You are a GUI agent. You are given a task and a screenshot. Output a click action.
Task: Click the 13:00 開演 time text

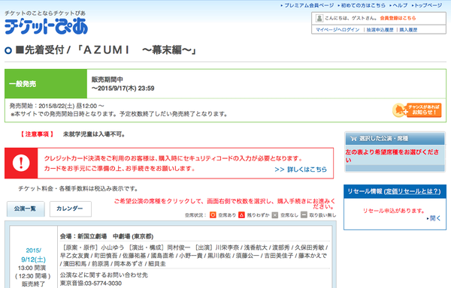(x=32, y=268)
